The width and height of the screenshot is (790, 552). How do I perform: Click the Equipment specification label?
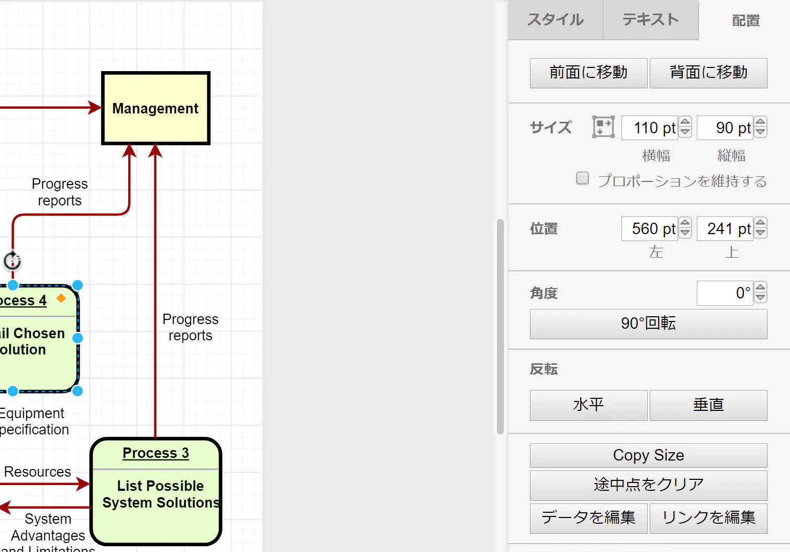[x=34, y=421]
